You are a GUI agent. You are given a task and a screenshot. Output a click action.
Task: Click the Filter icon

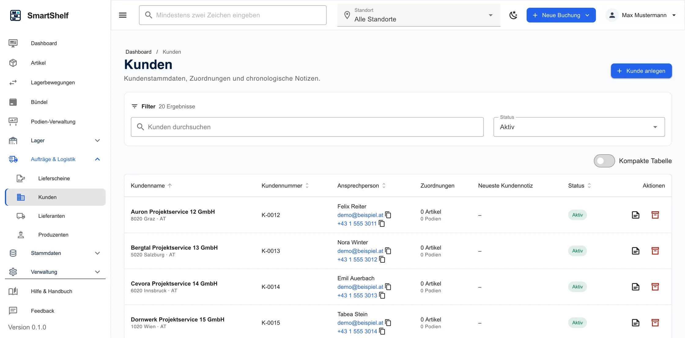(x=134, y=106)
